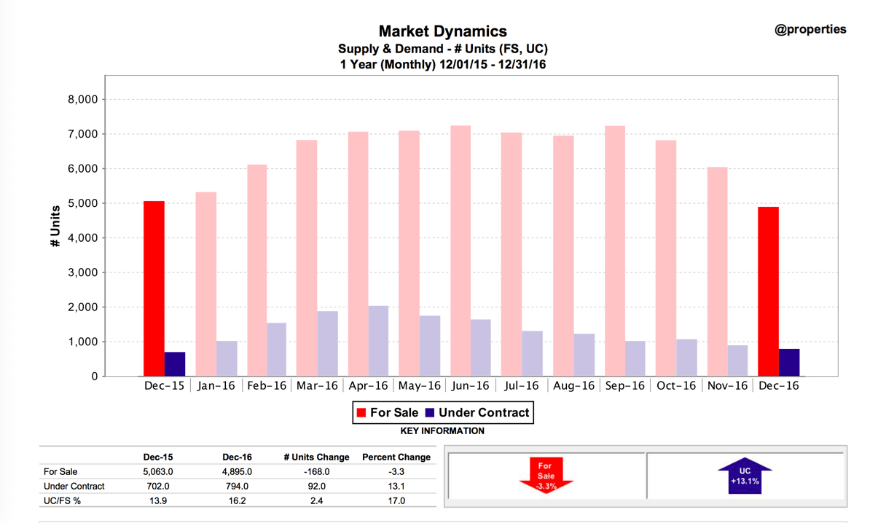Click the 'For Sale' table row label
The image size is (886, 523).
60,472
